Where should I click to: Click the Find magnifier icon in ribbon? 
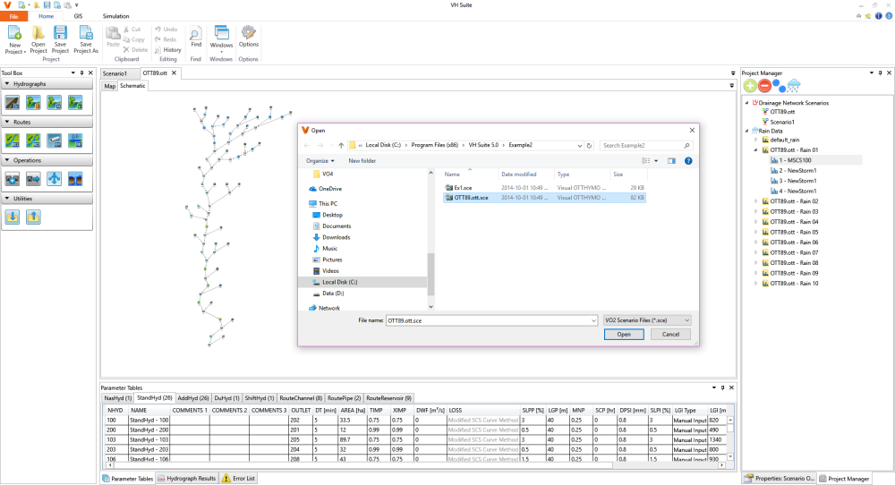click(196, 33)
